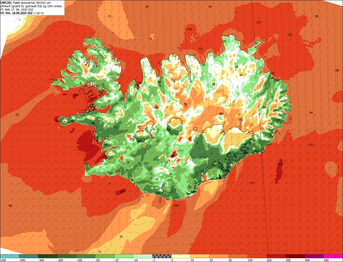Image resolution: width=343 pixels, height=262 pixels.
Task: Select the legend swatch between -50 and -25
Action: pyautogui.click(x=105, y=256)
